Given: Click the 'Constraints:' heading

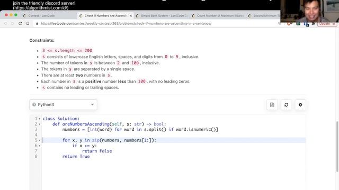Looking at the screenshot, I should 42,40.
